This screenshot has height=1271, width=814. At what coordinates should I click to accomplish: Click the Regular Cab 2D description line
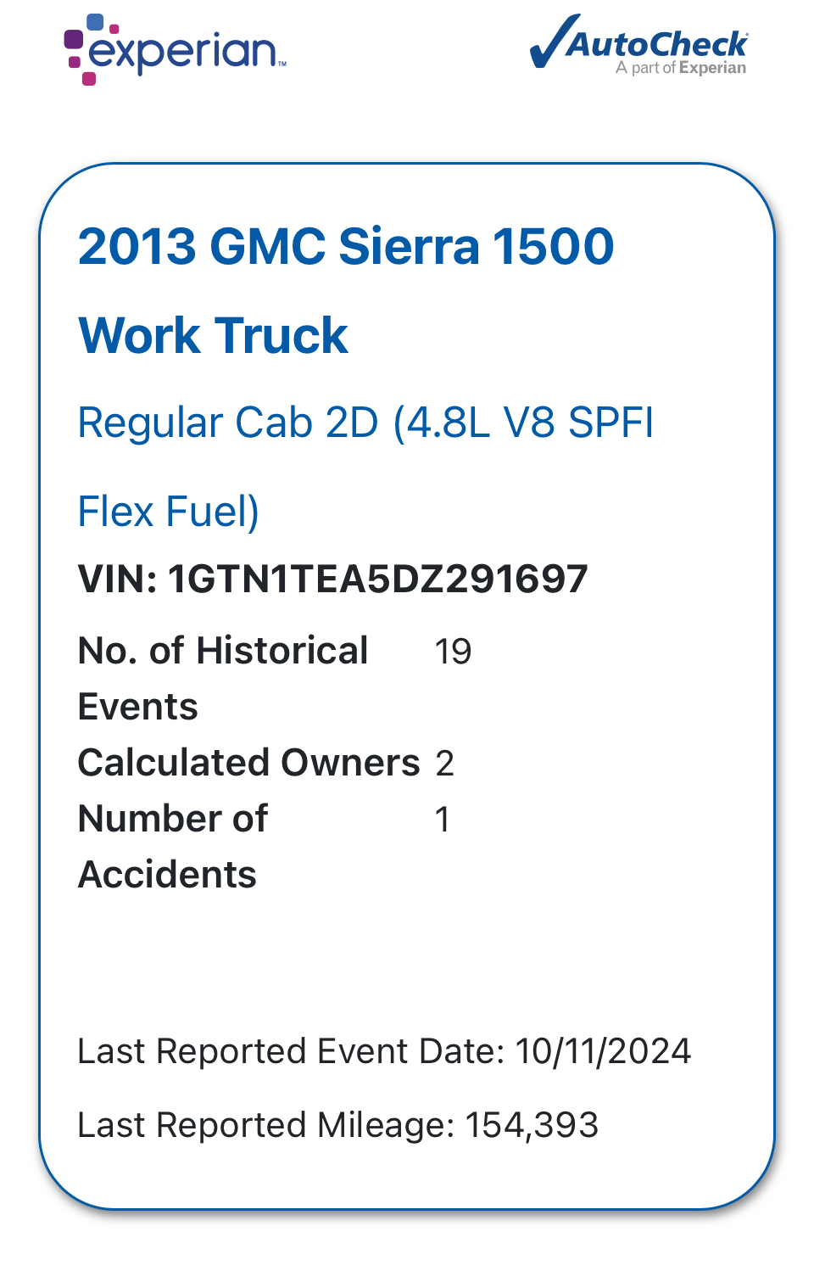pyautogui.click(x=365, y=423)
